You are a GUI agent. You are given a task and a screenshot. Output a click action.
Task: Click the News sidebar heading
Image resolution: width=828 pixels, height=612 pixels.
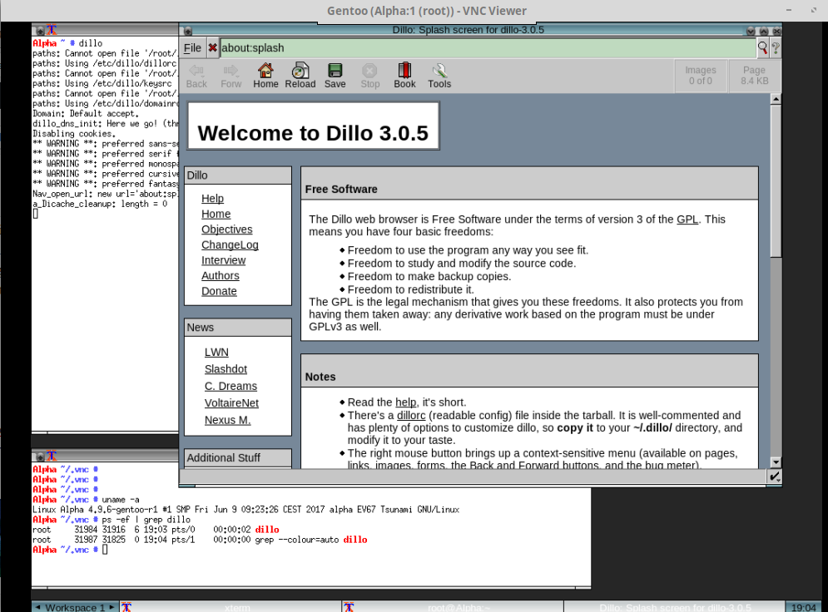tap(201, 328)
